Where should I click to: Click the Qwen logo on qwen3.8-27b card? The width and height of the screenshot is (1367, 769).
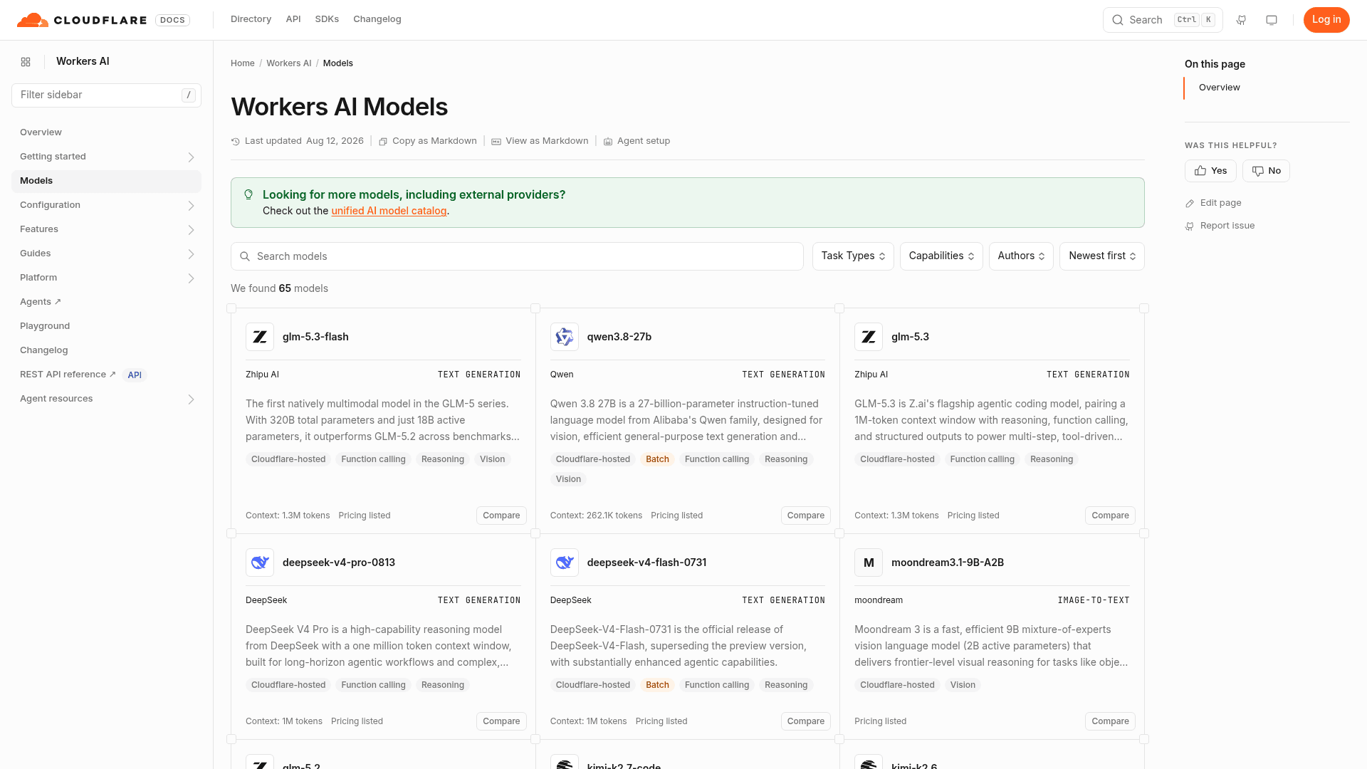pos(565,337)
